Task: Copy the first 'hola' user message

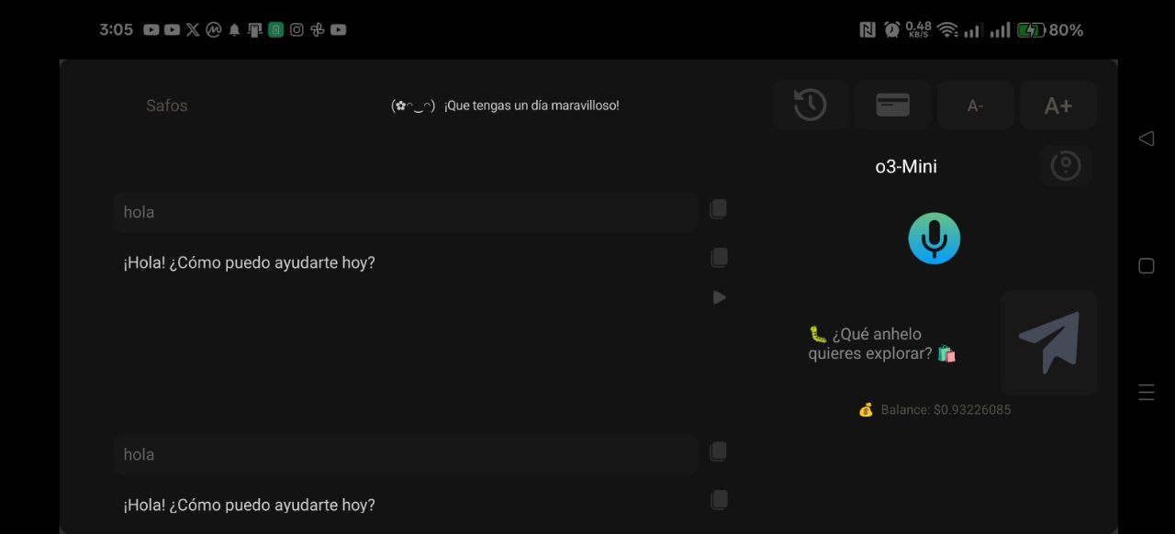Action: coord(718,209)
